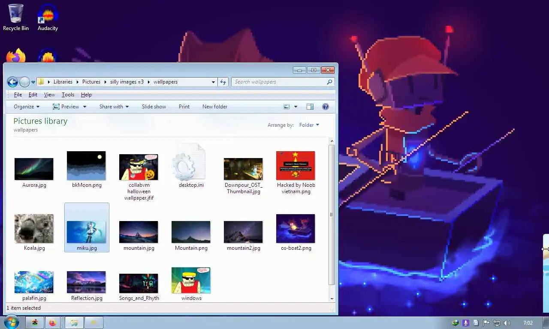Open the View menu
The image size is (549, 329).
coord(49,95)
